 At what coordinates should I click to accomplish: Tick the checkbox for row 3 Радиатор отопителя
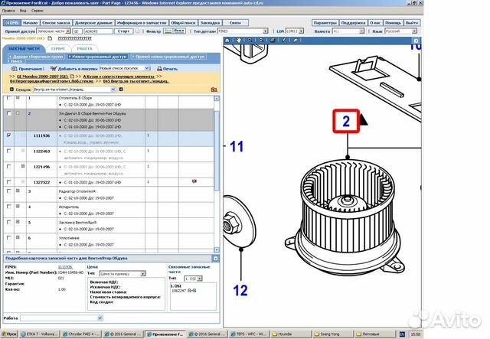8,191
